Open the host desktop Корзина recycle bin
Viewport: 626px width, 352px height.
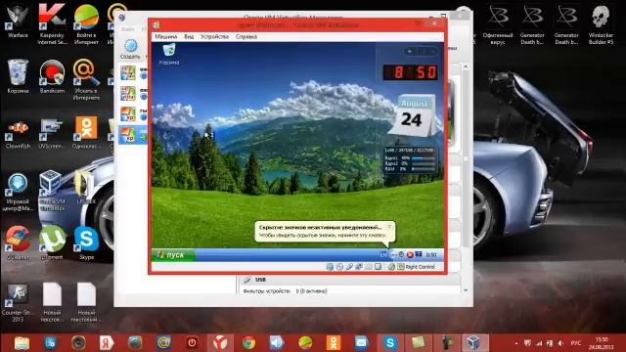click(18, 76)
